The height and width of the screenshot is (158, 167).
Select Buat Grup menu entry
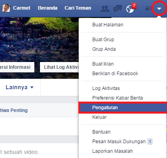click(x=103, y=40)
